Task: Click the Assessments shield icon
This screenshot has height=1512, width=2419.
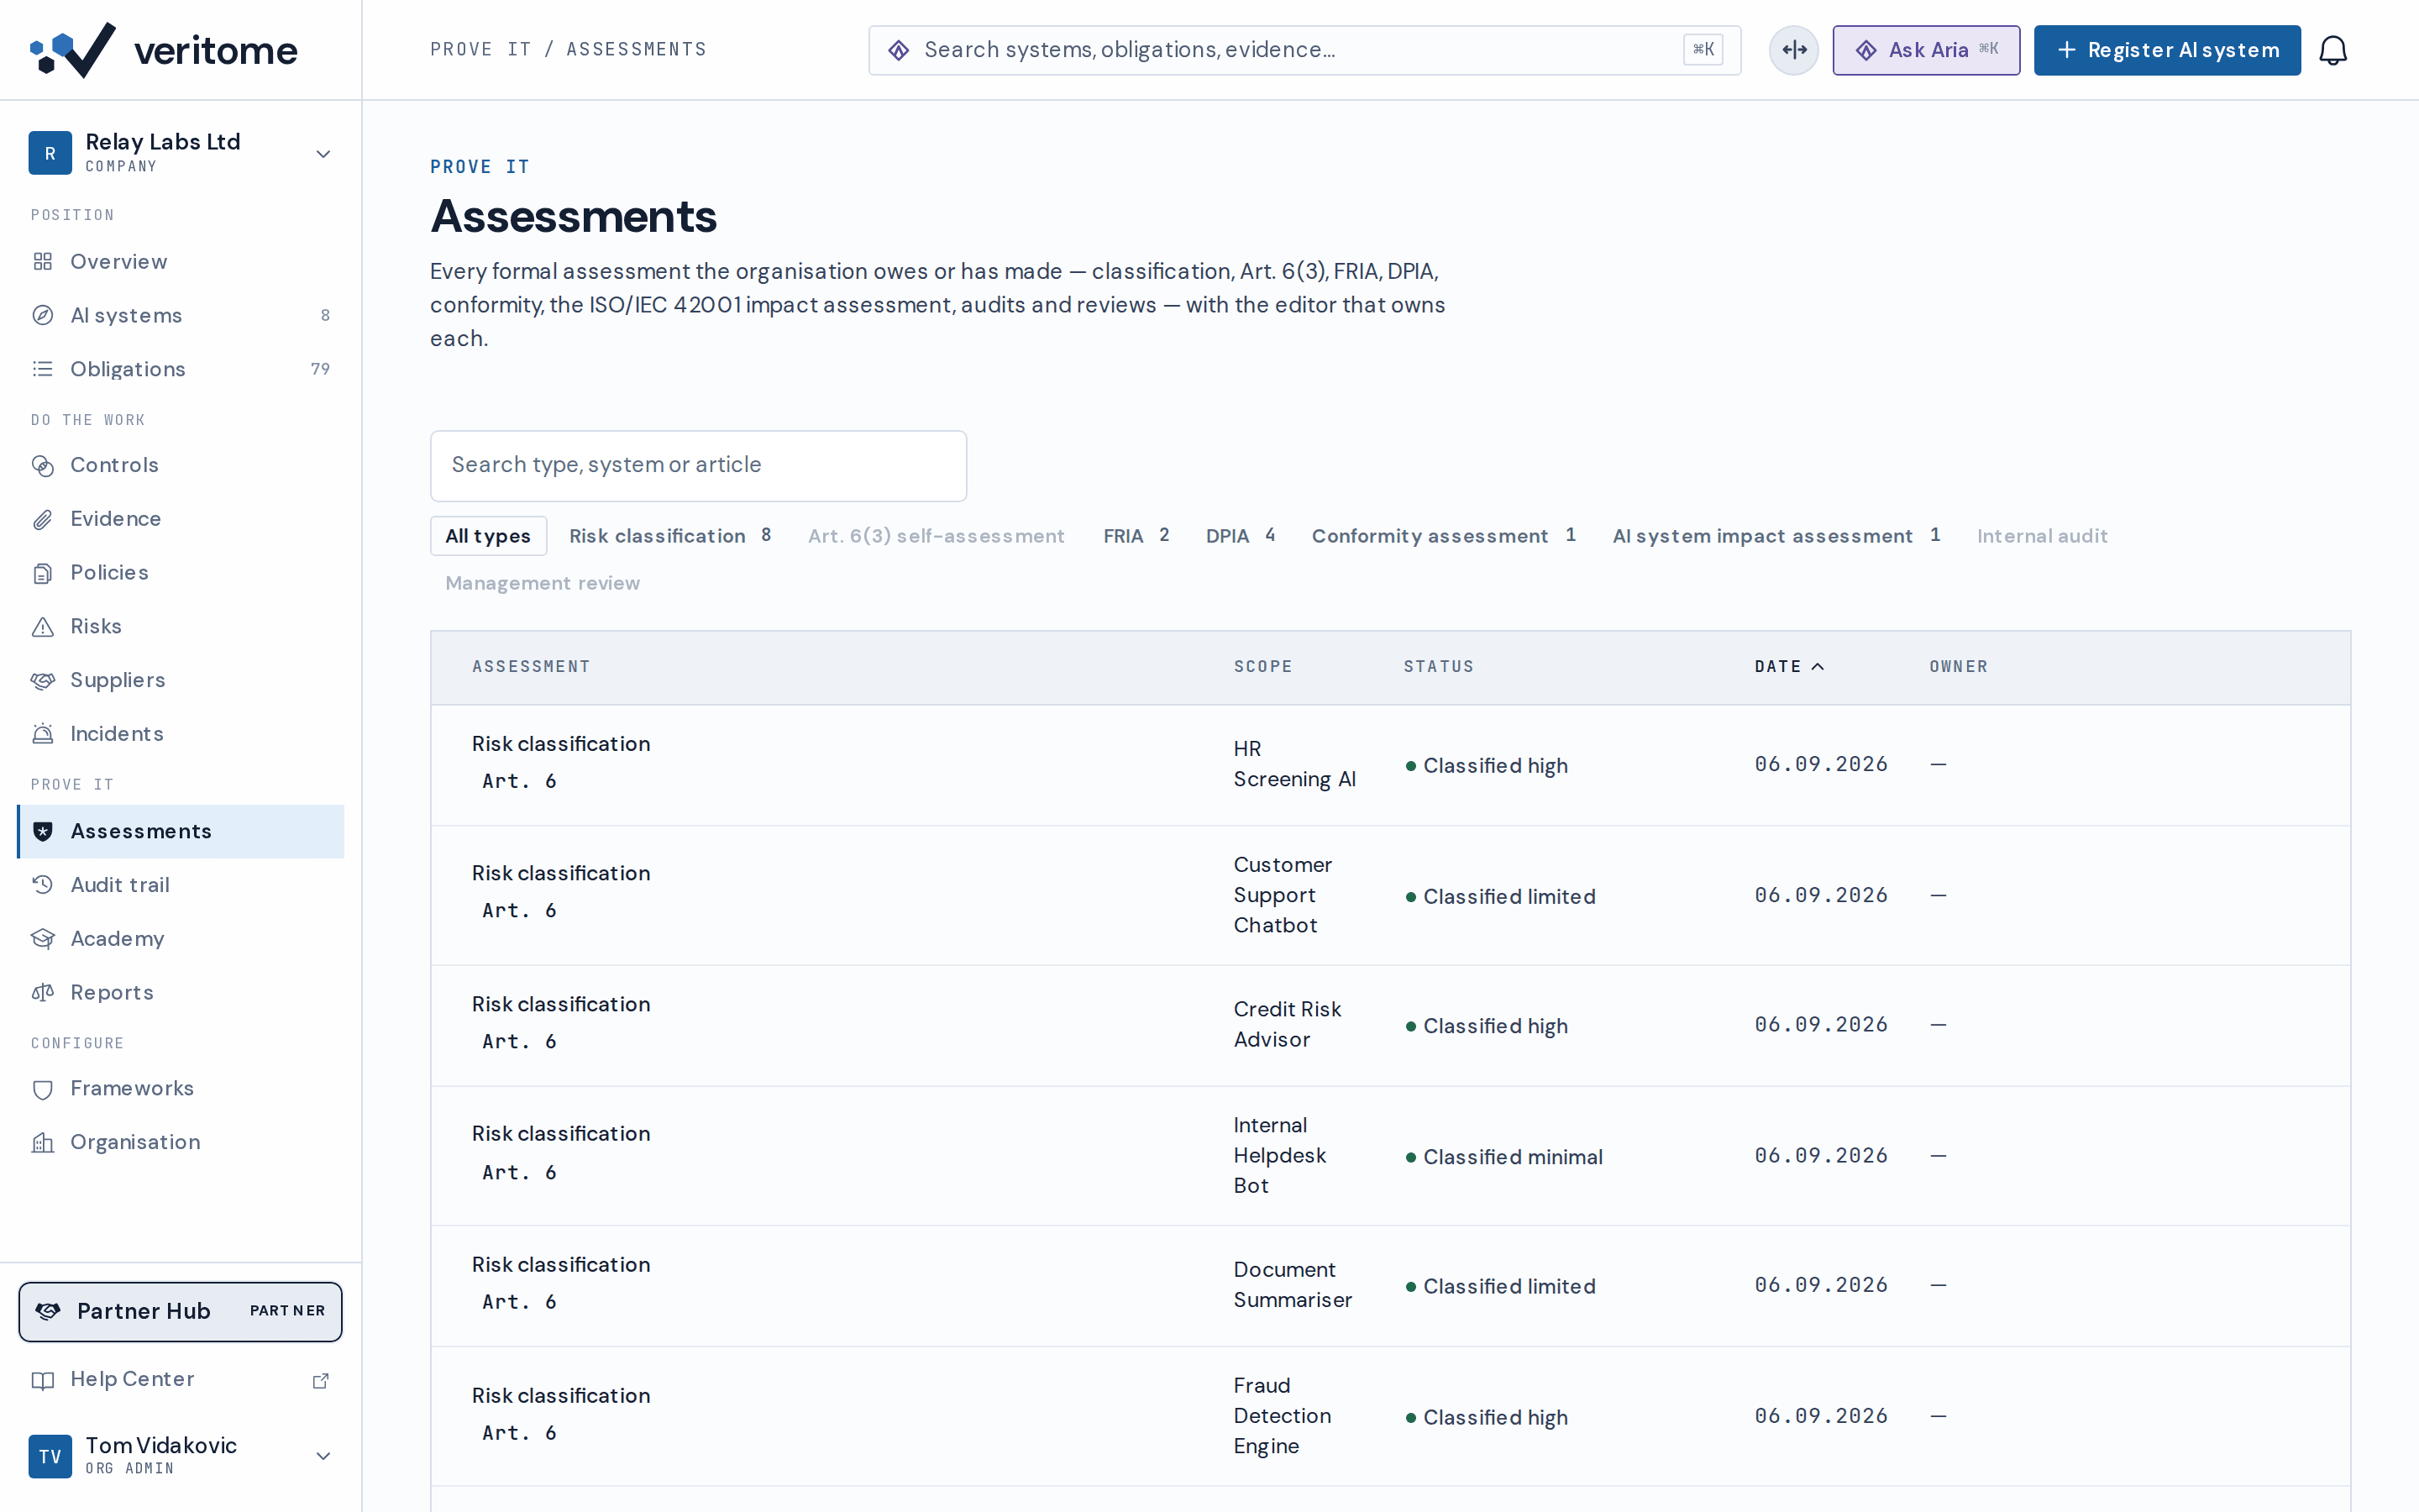Action: (x=43, y=832)
